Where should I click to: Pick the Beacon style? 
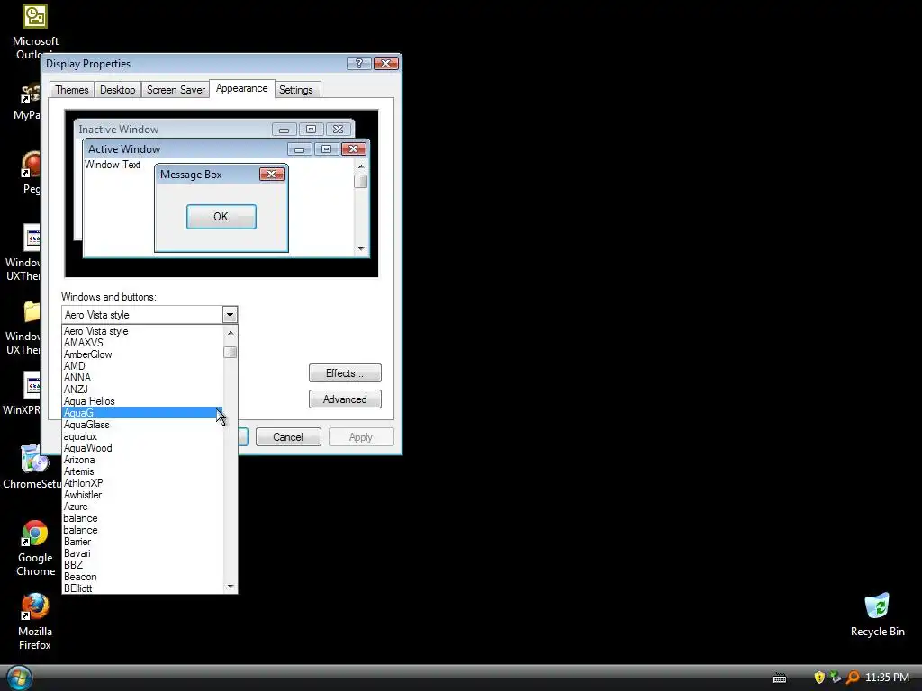click(142, 577)
